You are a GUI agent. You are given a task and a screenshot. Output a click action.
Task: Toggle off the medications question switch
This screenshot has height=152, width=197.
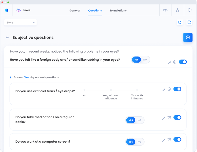(x=177, y=117)
